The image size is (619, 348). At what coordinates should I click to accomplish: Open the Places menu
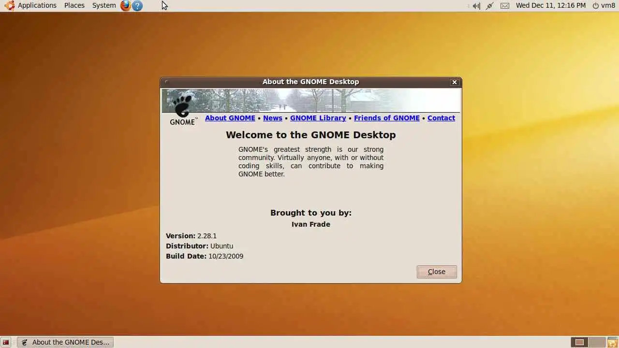pyautogui.click(x=74, y=5)
